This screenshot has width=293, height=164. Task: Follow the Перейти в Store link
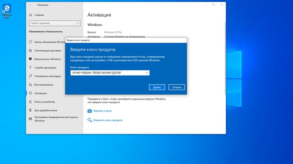click(x=102, y=111)
